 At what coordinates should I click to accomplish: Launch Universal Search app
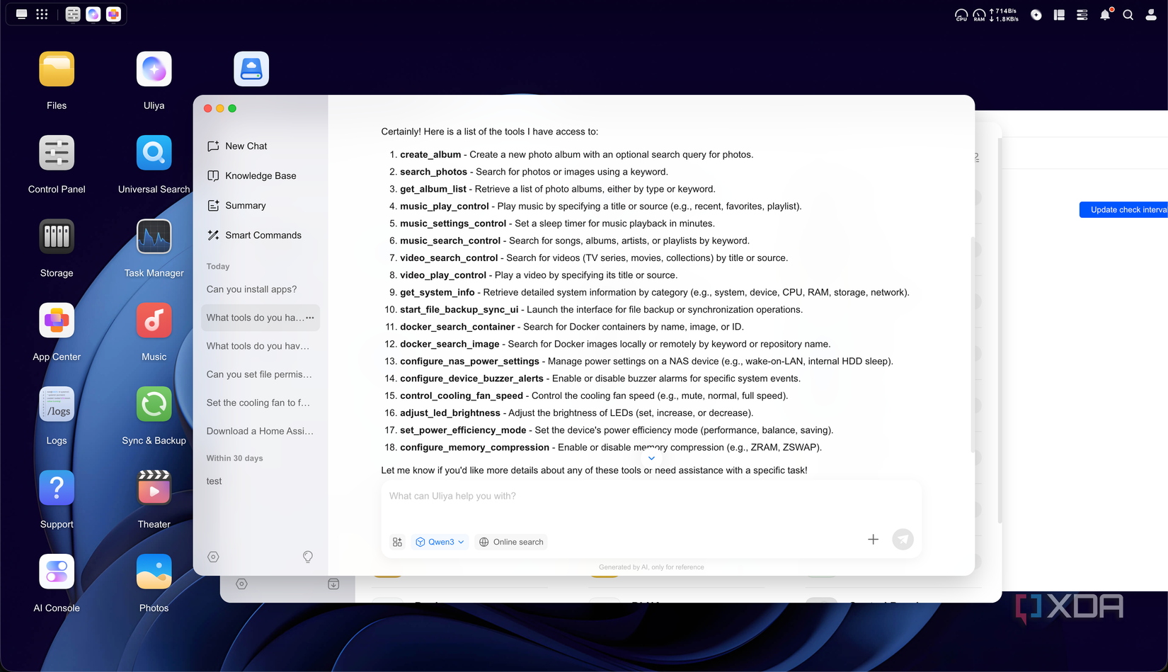click(x=154, y=153)
